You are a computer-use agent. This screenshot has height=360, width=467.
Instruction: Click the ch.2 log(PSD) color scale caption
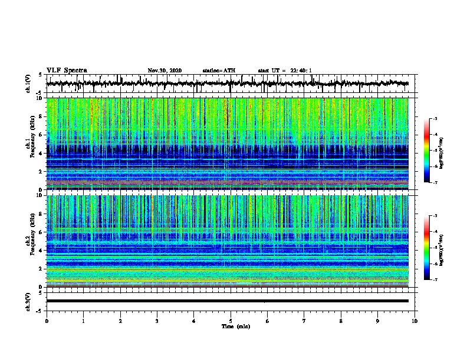(442, 250)
